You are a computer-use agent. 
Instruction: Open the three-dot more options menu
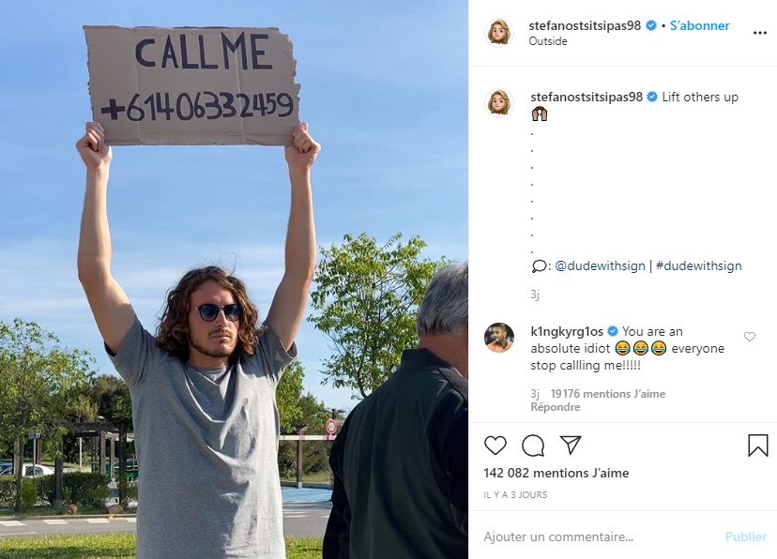tap(760, 33)
